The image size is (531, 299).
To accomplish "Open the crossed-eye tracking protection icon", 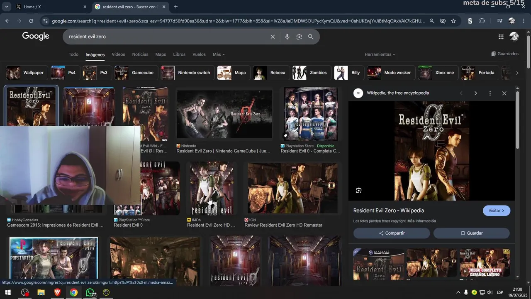I will 443,21.
